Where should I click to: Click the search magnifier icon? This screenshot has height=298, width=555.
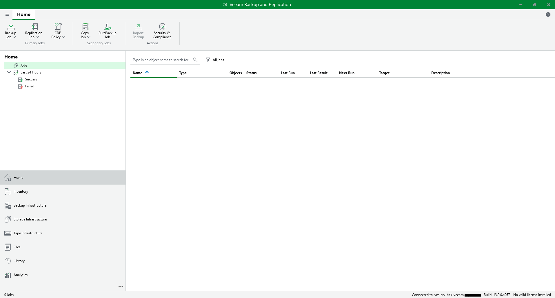tap(195, 60)
